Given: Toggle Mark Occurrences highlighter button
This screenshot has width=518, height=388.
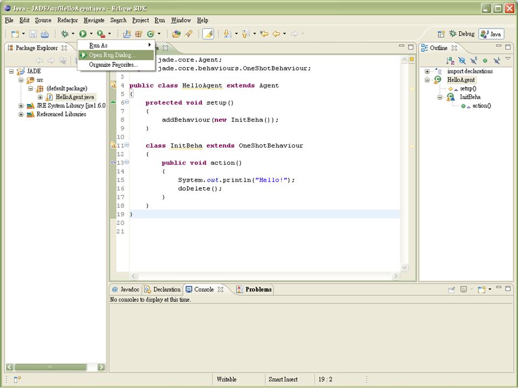Looking at the screenshot, I should 208,34.
